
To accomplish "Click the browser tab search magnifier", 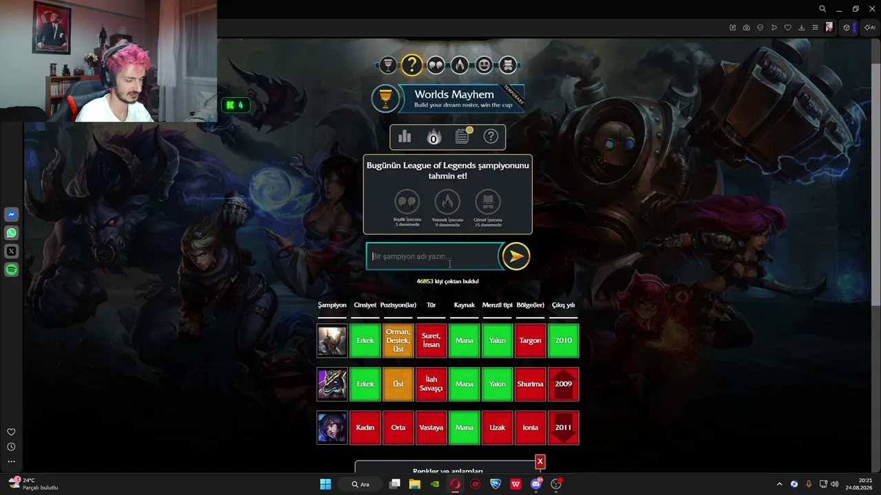I will (822, 9).
